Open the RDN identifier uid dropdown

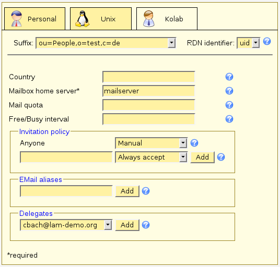coord(248,43)
